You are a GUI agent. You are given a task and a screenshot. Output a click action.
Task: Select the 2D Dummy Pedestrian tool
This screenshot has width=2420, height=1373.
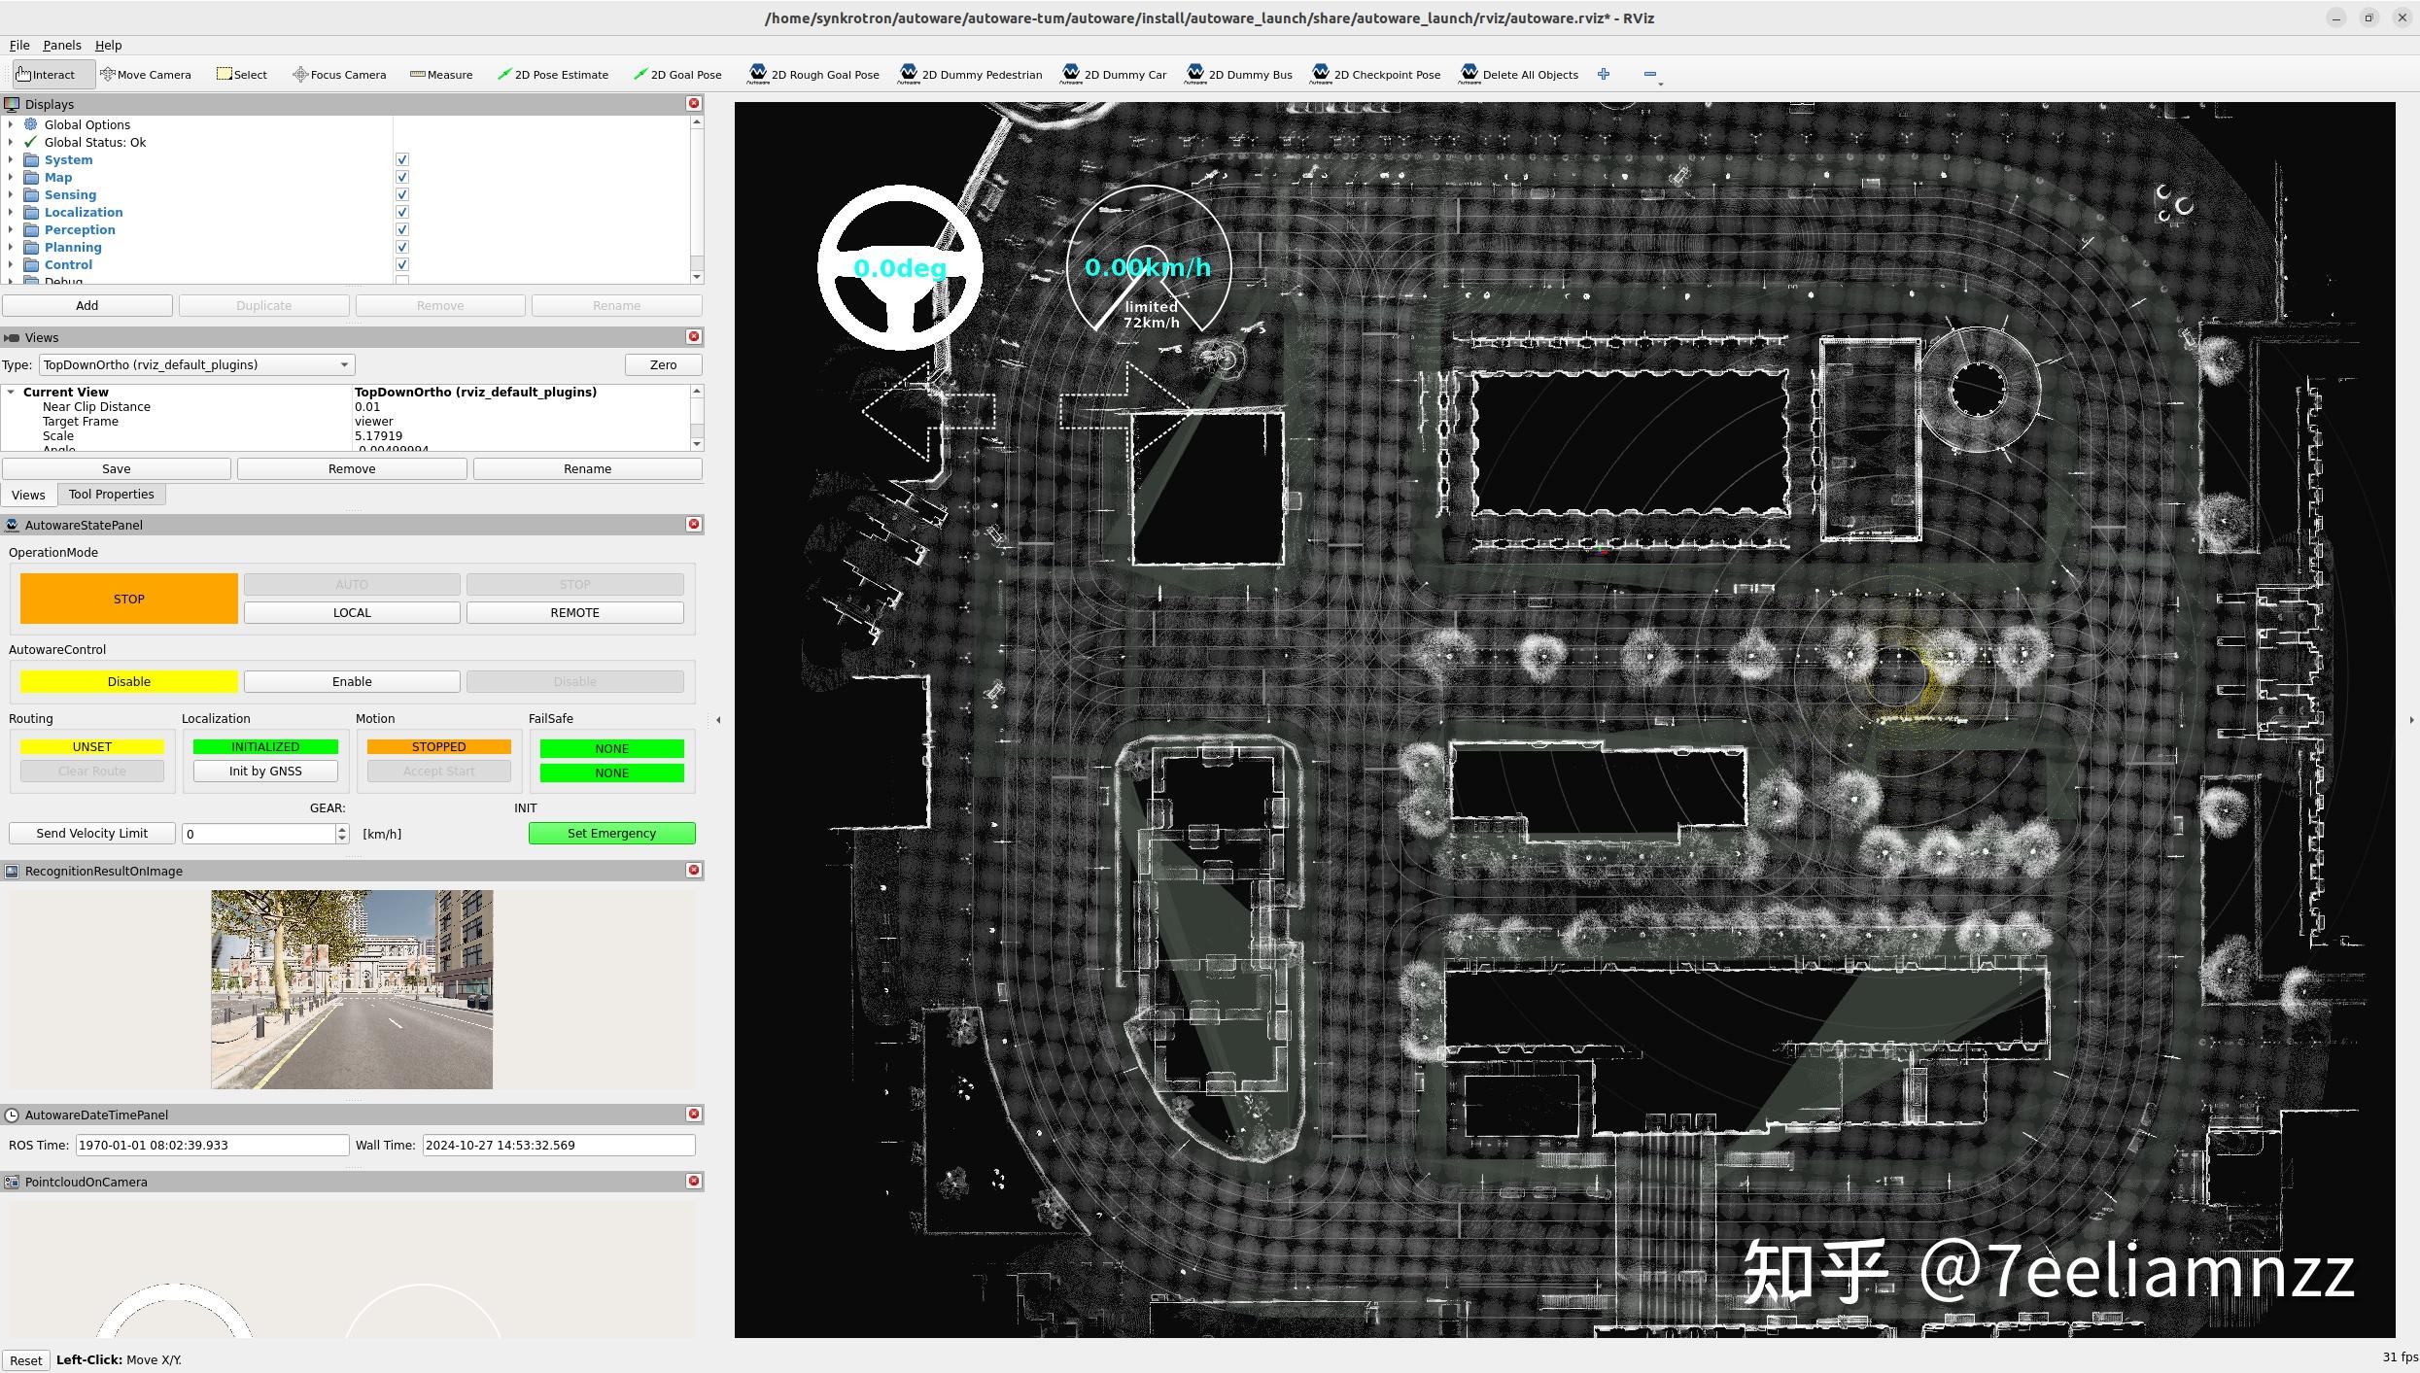970,75
